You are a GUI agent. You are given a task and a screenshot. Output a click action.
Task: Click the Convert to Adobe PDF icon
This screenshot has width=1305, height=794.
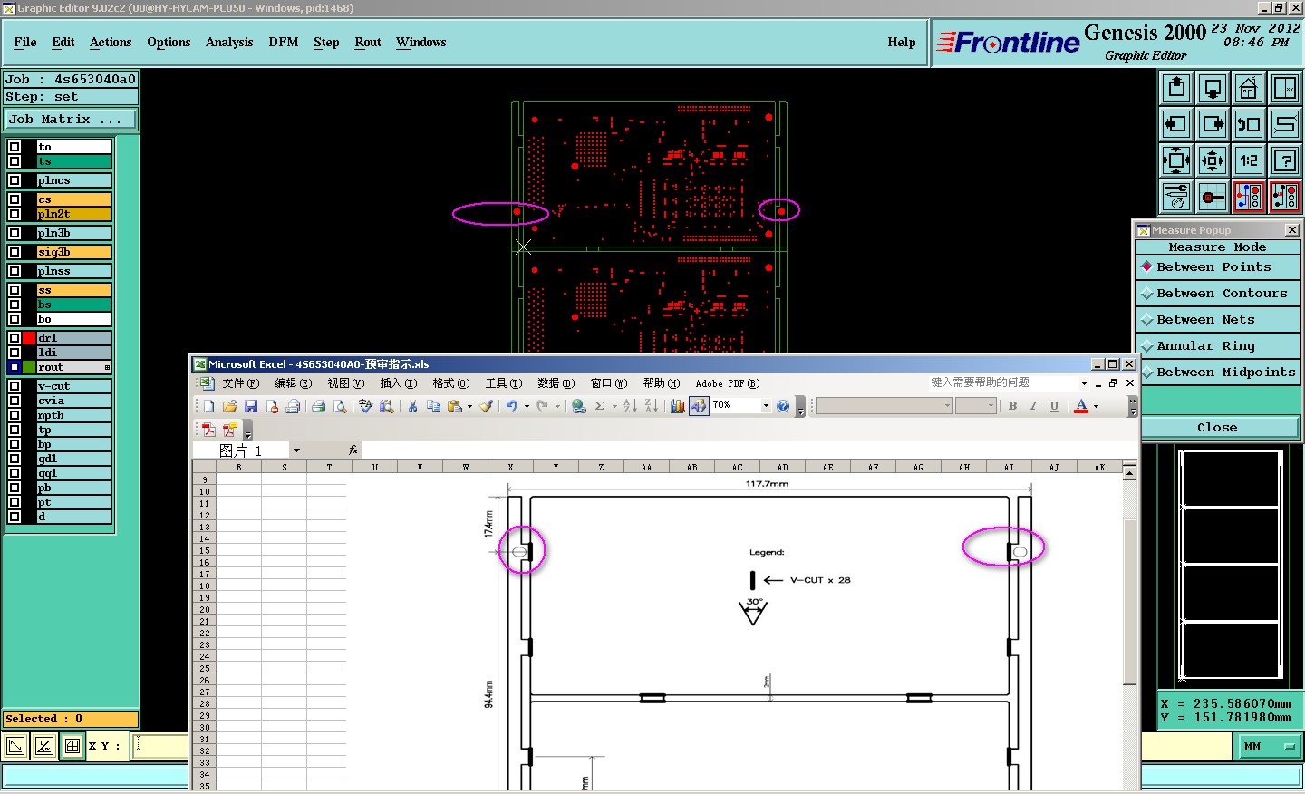click(x=208, y=430)
